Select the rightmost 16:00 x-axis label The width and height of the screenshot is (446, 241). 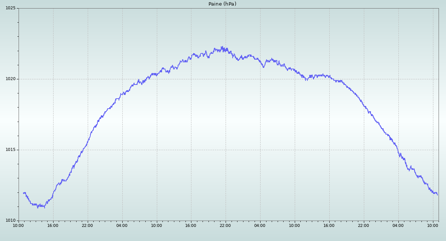329,225
